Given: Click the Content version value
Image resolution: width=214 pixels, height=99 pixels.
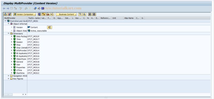Looking at the screenshot, I should 34,27.
